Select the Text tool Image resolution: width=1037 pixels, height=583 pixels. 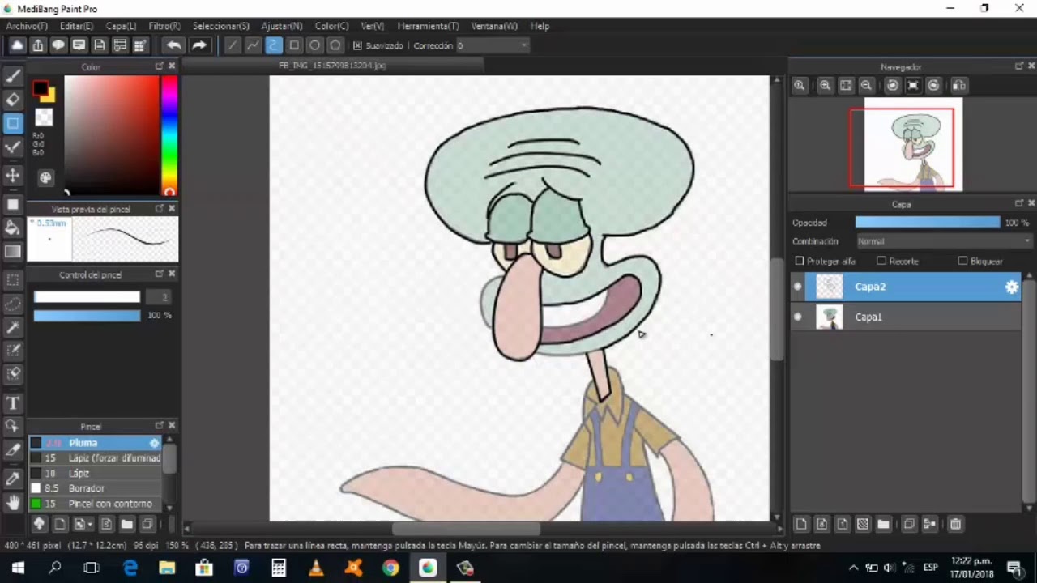[13, 403]
